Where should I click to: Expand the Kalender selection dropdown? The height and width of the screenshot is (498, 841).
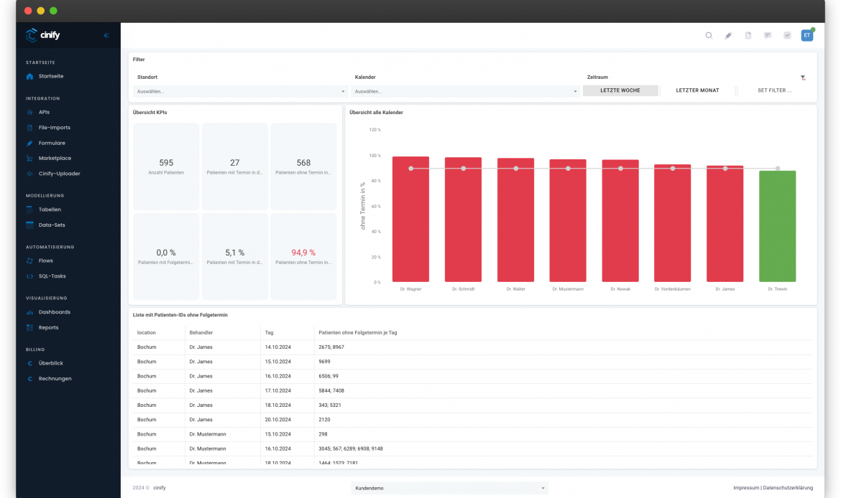pos(464,91)
